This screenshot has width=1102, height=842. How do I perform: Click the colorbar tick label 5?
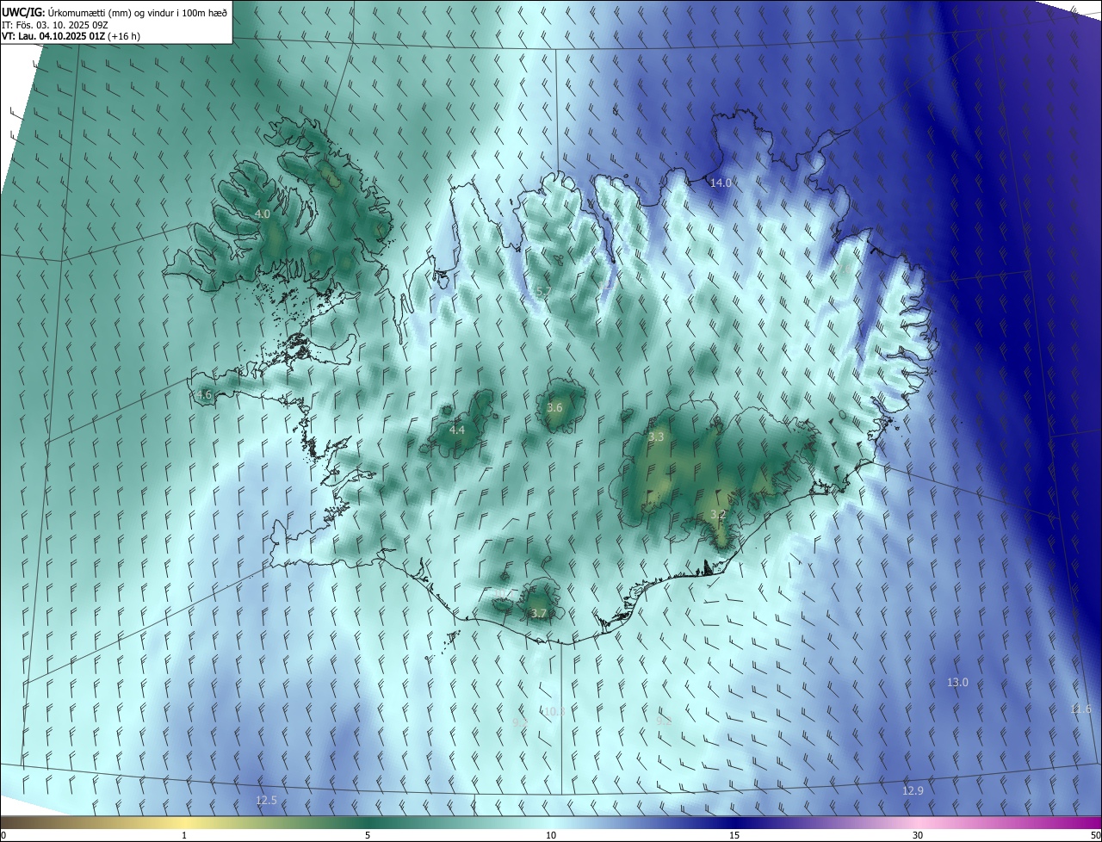click(x=368, y=835)
